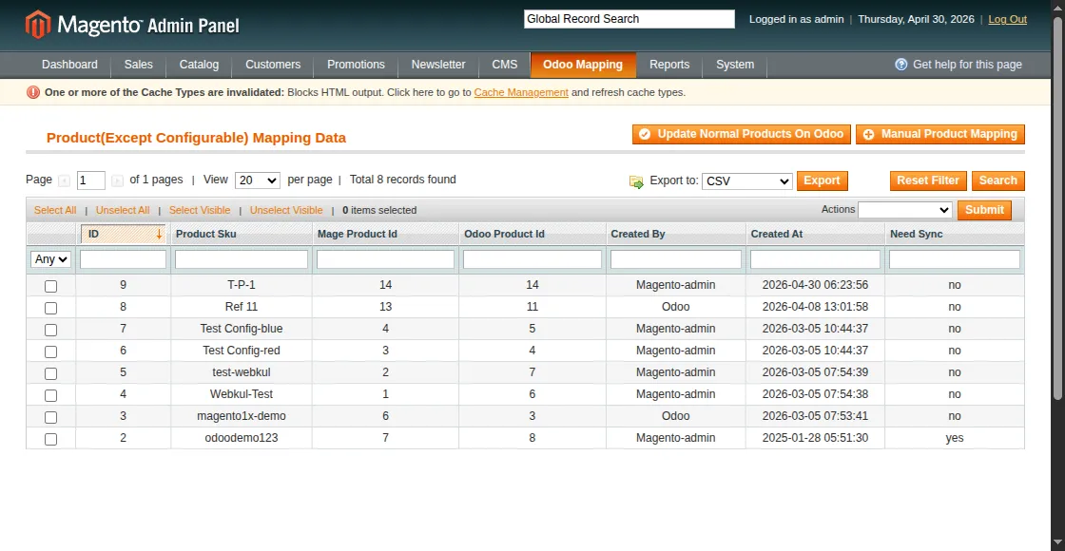Click the cache warning alert icon
Image resolution: width=1065 pixels, height=551 pixels.
point(32,92)
